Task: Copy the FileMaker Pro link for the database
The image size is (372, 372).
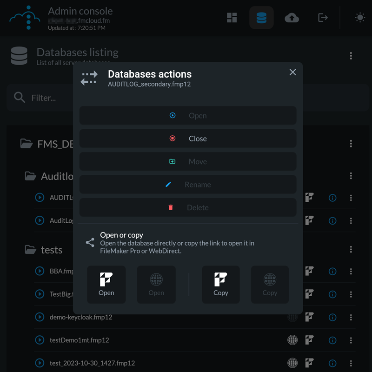Action: (220, 284)
